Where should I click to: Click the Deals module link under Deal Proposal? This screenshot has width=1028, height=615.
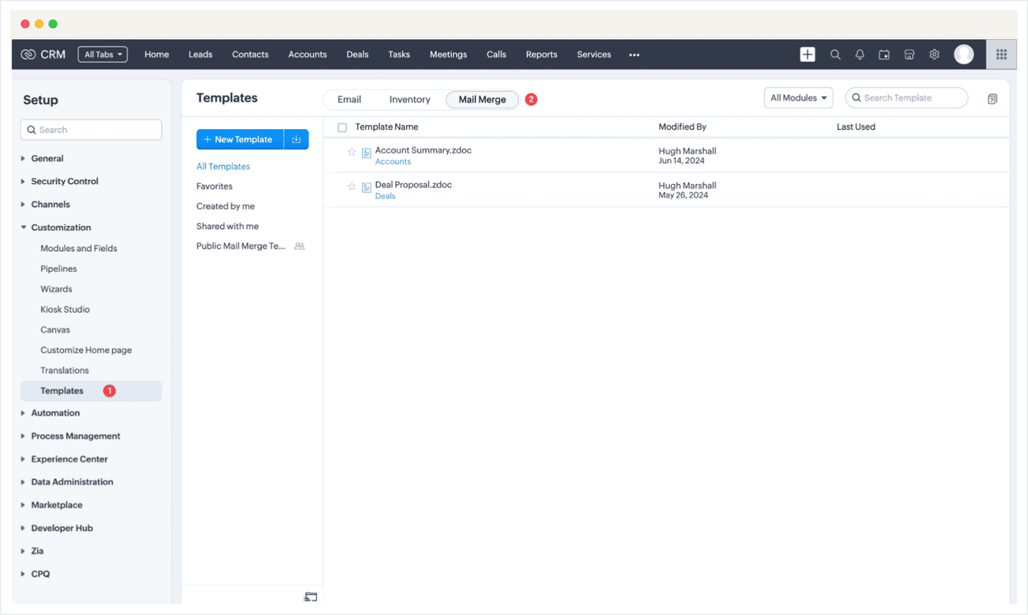click(385, 196)
